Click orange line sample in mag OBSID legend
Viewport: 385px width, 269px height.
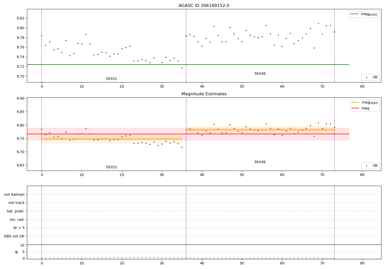point(355,102)
